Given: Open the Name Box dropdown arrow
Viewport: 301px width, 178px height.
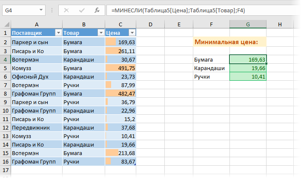Looking at the screenshot, I should 41,10.
